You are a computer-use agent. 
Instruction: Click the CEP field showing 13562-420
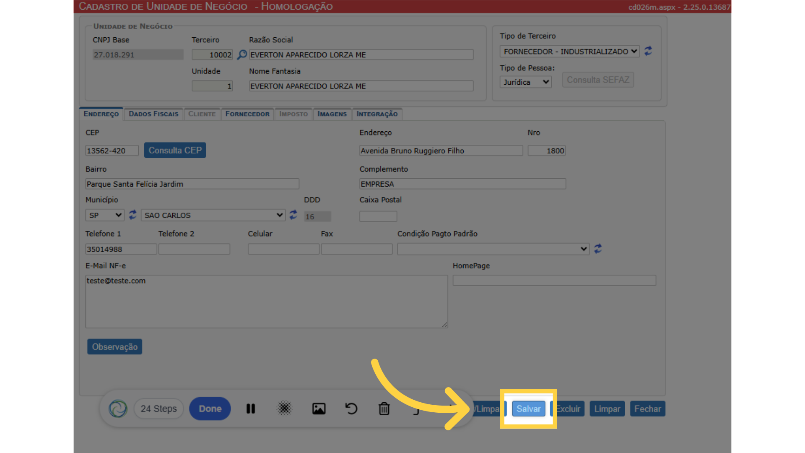pyautogui.click(x=112, y=151)
